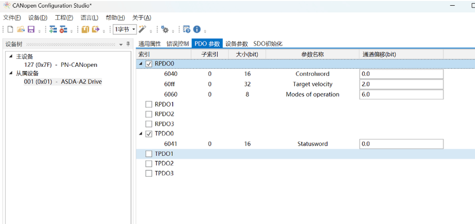Image resolution: width=475 pixels, height=224 pixels.
Task: Select 001 (0x01) - ASDA-A2 Drive
Action: [63, 82]
